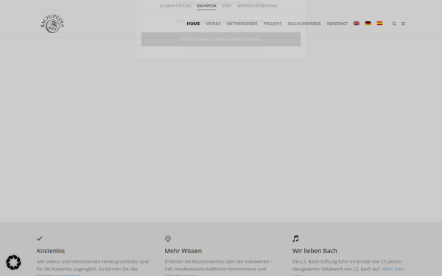Open the Kontakt menu item
The height and width of the screenshot is (276, 442).
tap(337, 24)
